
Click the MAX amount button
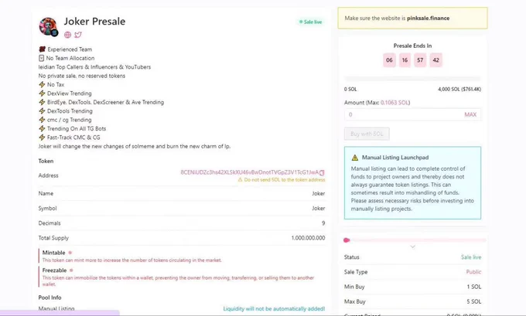(470, 114)
